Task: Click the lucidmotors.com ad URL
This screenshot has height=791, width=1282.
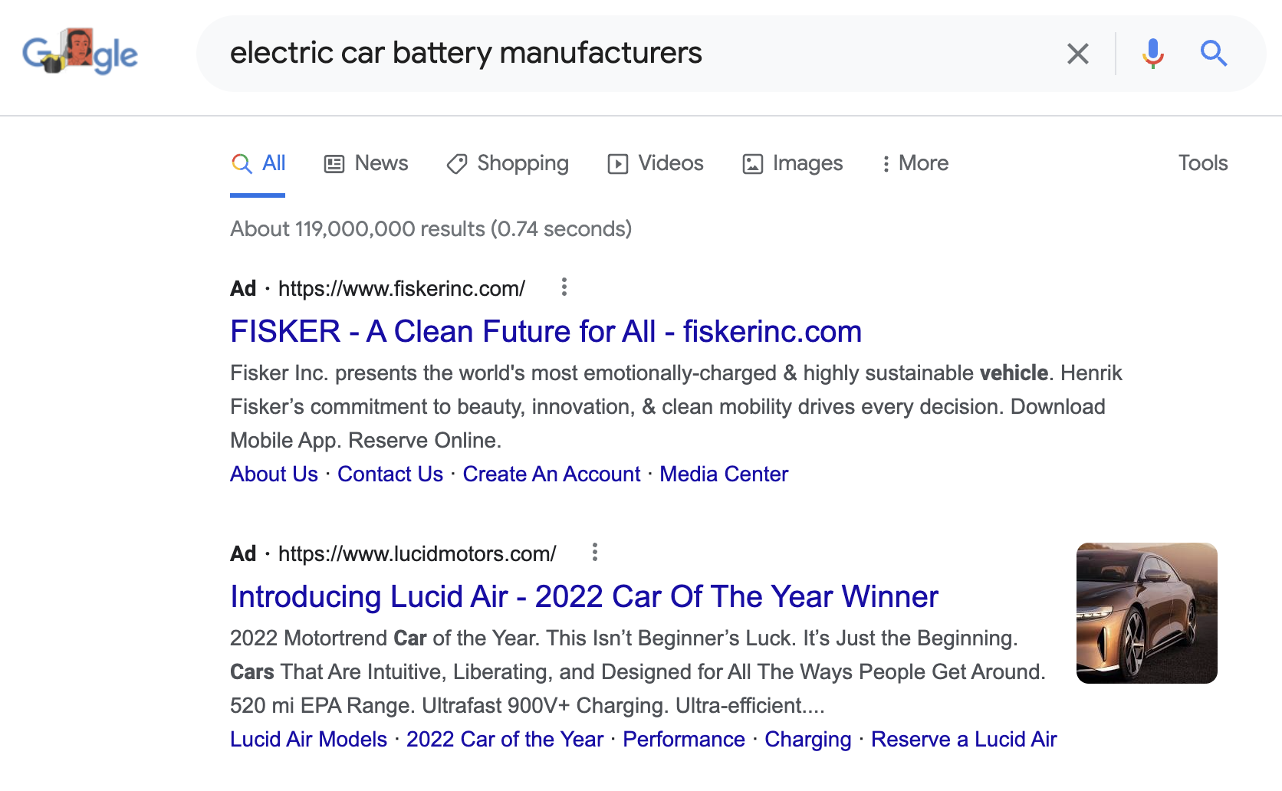Action: 417,554
